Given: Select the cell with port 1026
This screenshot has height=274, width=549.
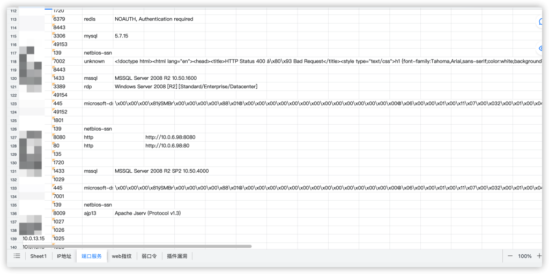Looking at the screenshot, I should pos(67,230).
